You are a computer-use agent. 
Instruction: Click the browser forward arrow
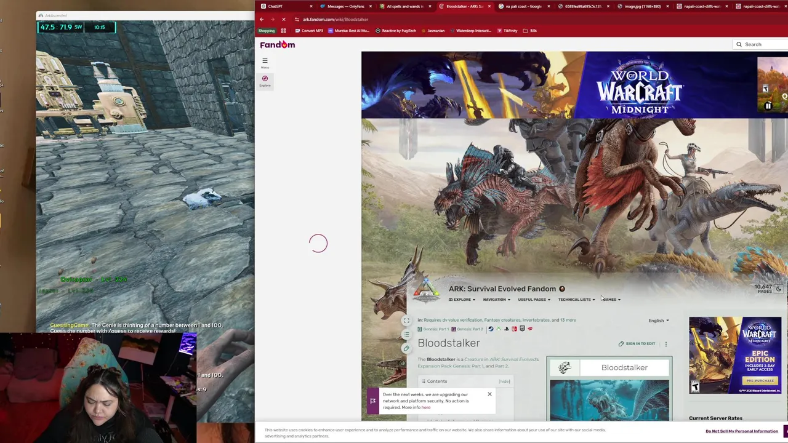click(273, 20)
